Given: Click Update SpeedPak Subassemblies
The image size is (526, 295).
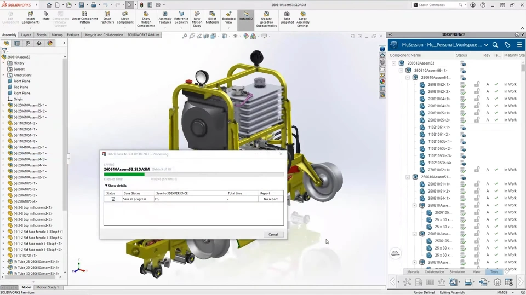Looking at the screenshot, I should click(x=266, y=20).
